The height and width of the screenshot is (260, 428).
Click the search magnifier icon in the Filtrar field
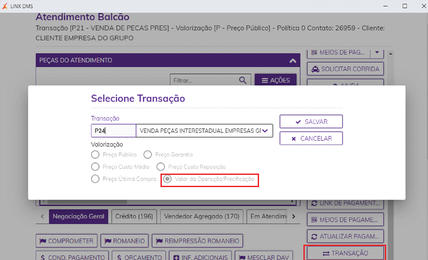(243, 80)
